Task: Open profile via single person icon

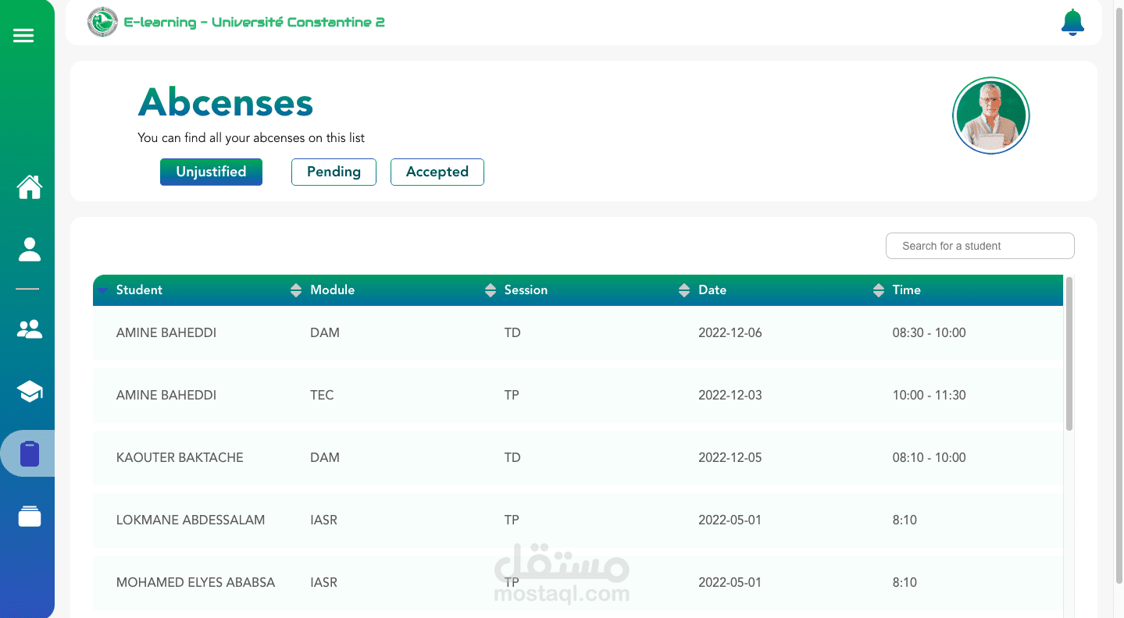Action: (x=30, y=250)
